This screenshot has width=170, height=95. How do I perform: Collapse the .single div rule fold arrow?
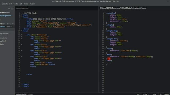tap(105, 39)
